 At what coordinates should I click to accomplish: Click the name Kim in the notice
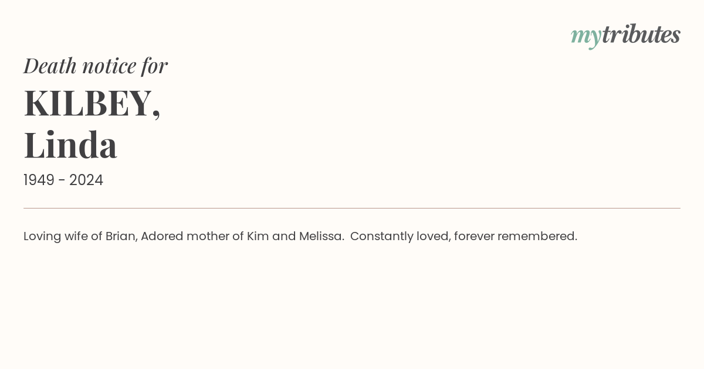point(258,236)
